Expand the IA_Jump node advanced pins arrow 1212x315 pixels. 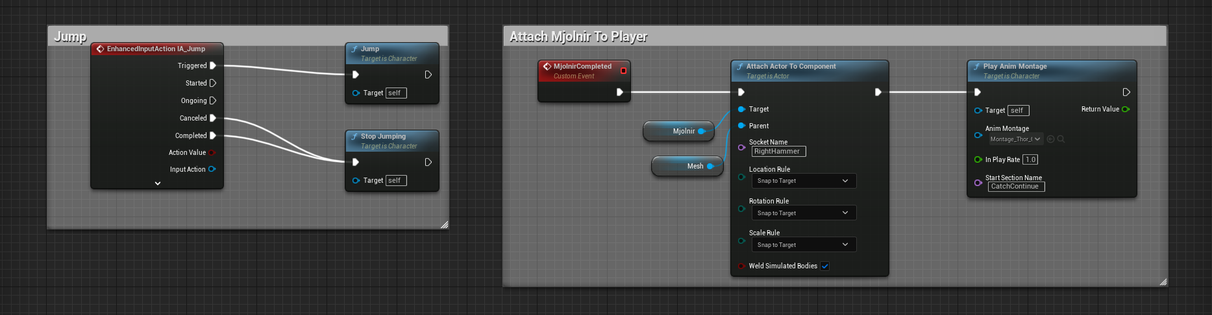point(157,183)
